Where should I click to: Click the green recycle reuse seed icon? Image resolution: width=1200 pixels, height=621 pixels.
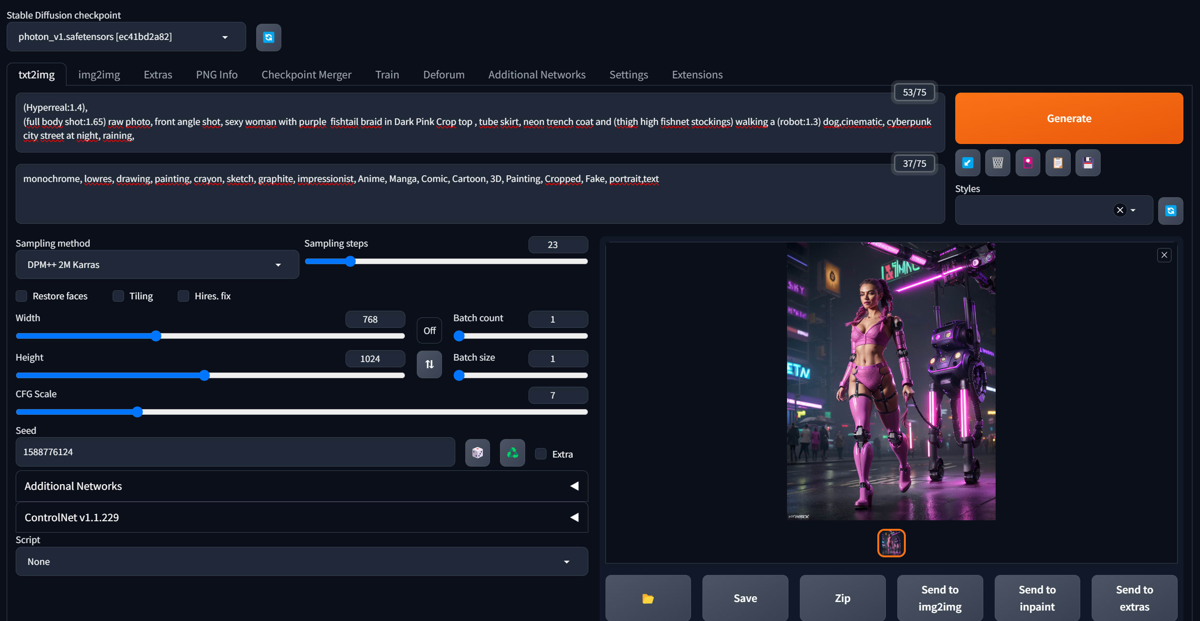[x=512, y=453]
